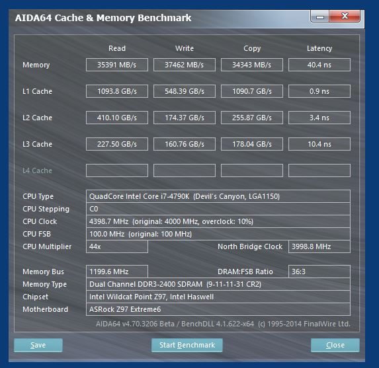Select L2 Cache Copy 255.87 GB/s
The width and height of the screenshot is (379, 368).
pyautogui.click(x=252, y=118)
